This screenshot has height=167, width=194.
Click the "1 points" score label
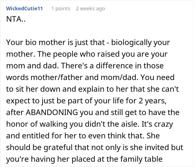click(x=61, y=8)
